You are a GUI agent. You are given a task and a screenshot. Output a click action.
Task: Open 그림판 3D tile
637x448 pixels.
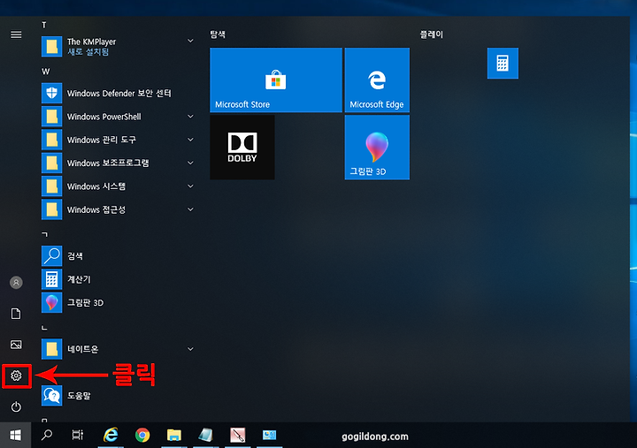(x=377, y=148)
